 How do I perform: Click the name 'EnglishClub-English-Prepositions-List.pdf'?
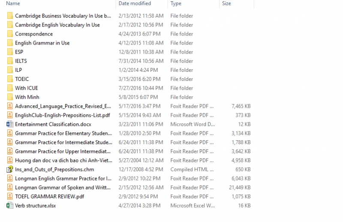(63, 115)
